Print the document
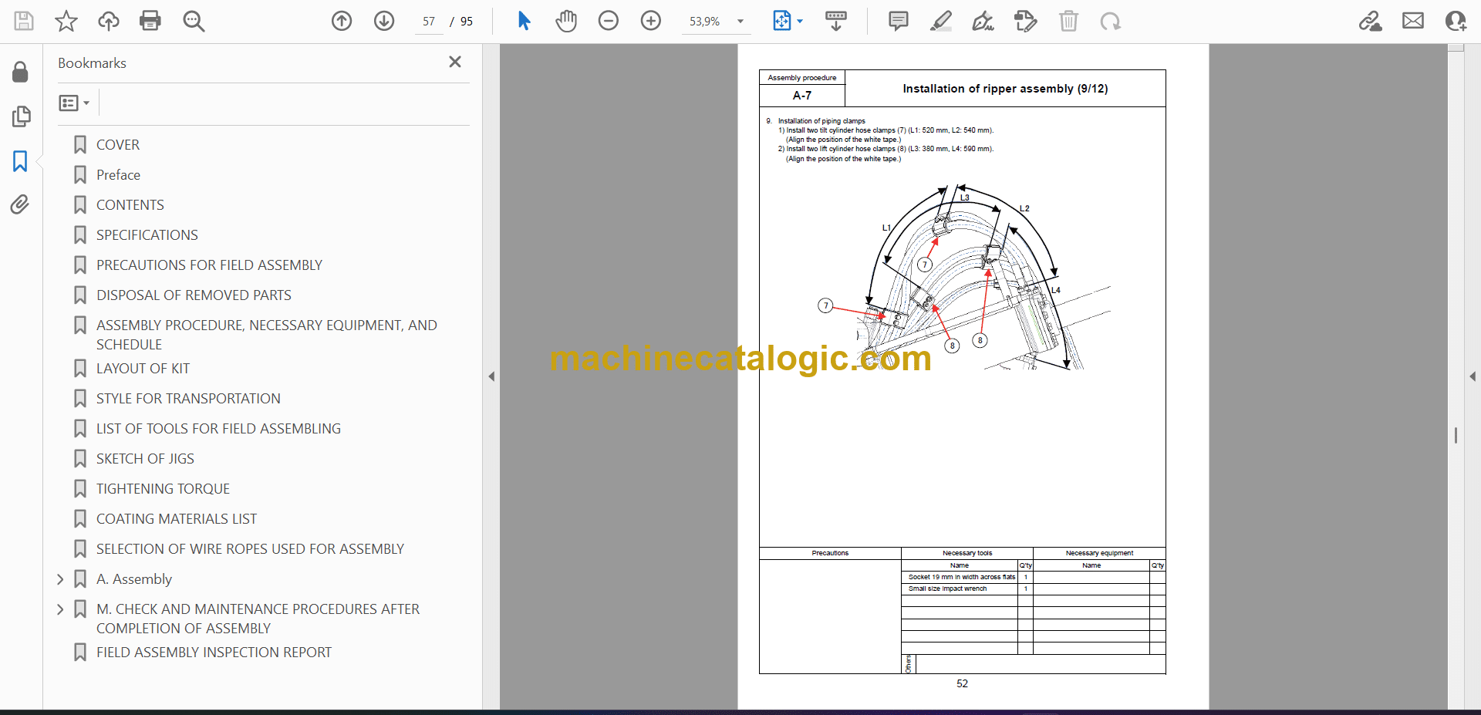Image resolution: width=1481 pixels, height=715 pixels. 150,21
